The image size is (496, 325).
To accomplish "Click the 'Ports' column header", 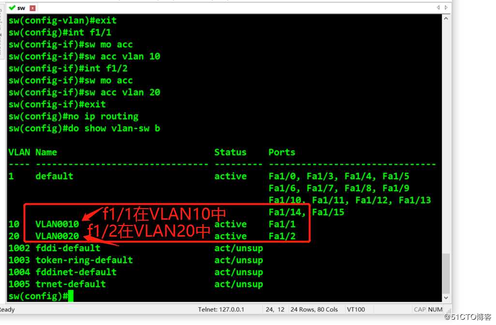I will 282,153.
